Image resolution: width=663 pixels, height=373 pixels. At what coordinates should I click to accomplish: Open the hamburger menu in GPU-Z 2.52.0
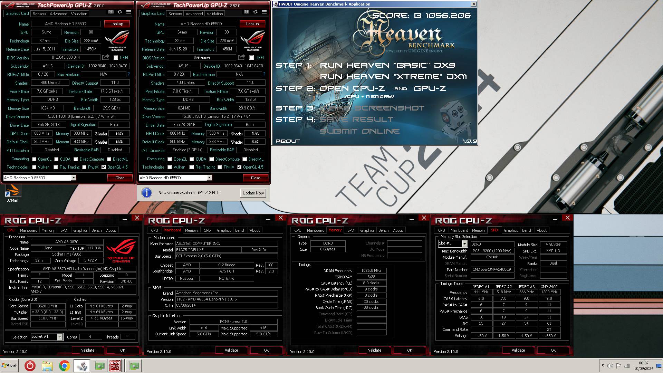264,12
